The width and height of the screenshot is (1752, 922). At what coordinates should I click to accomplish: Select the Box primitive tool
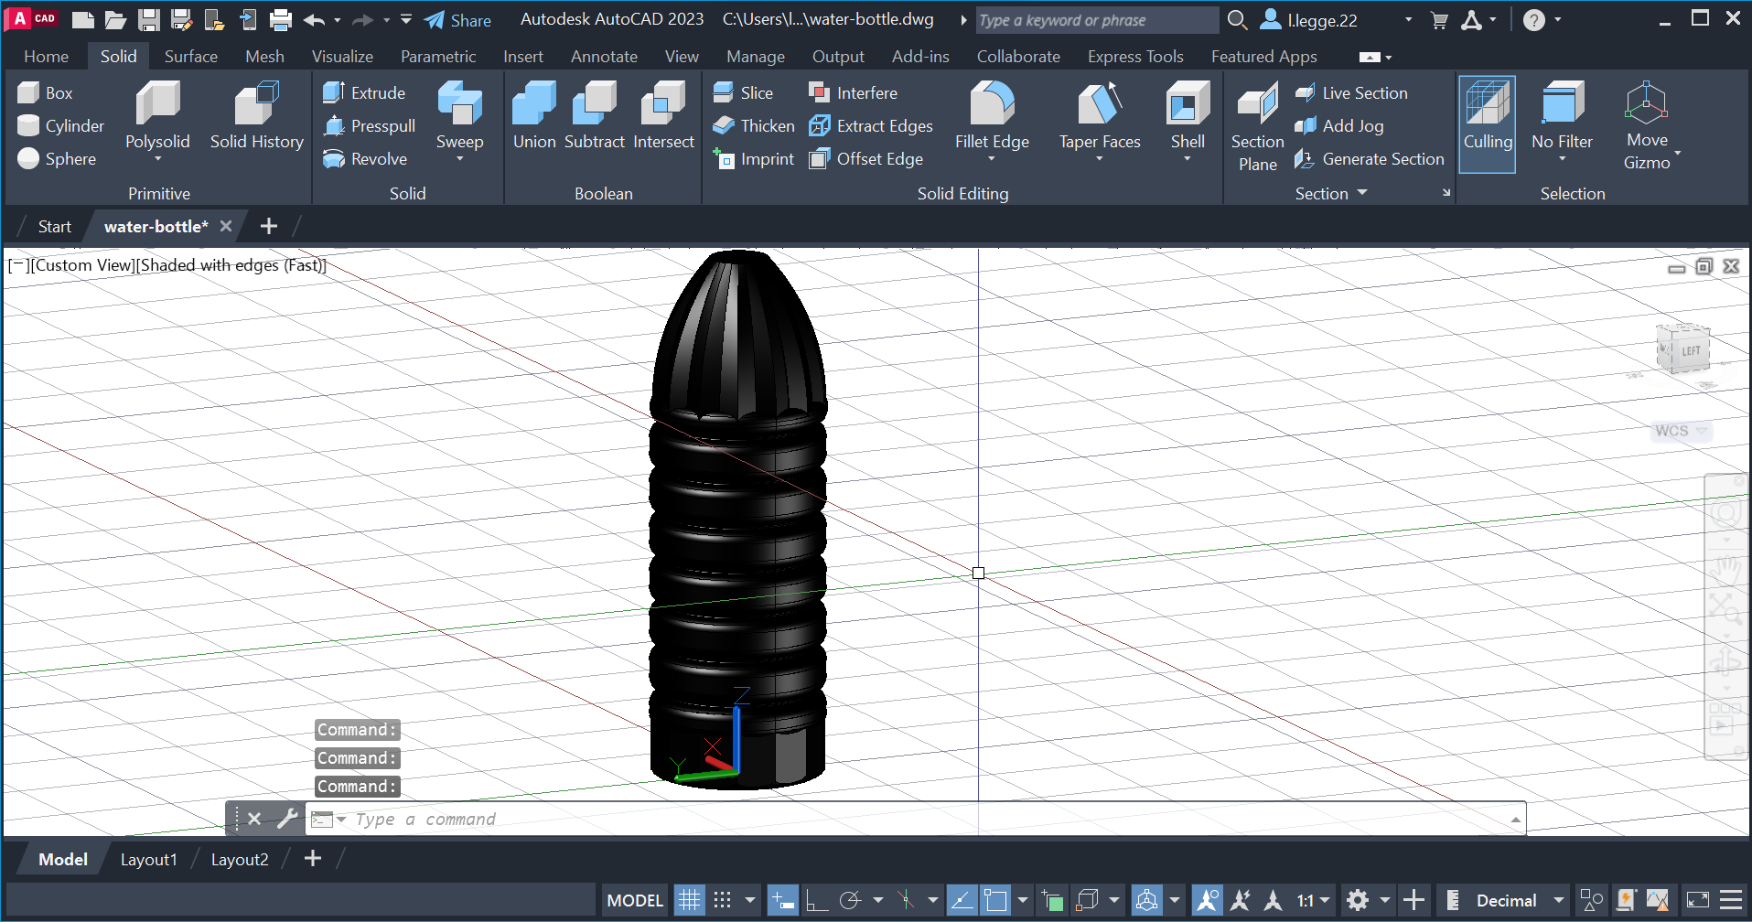46,92
